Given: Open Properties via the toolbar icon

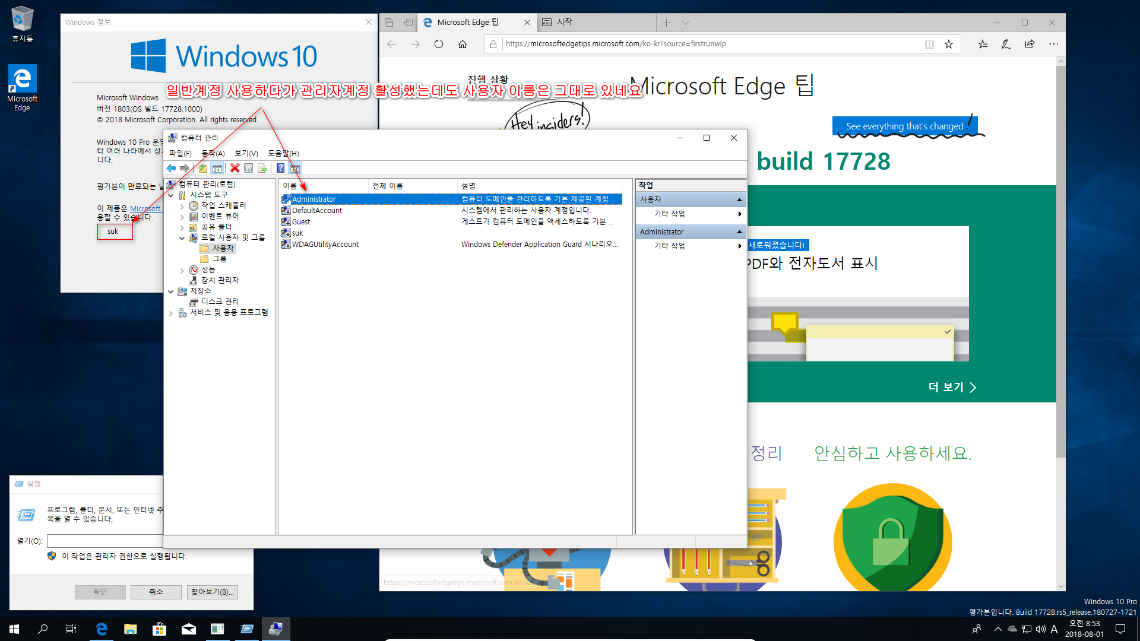Looking at the screenshot, I should click(x=249, y=169).
